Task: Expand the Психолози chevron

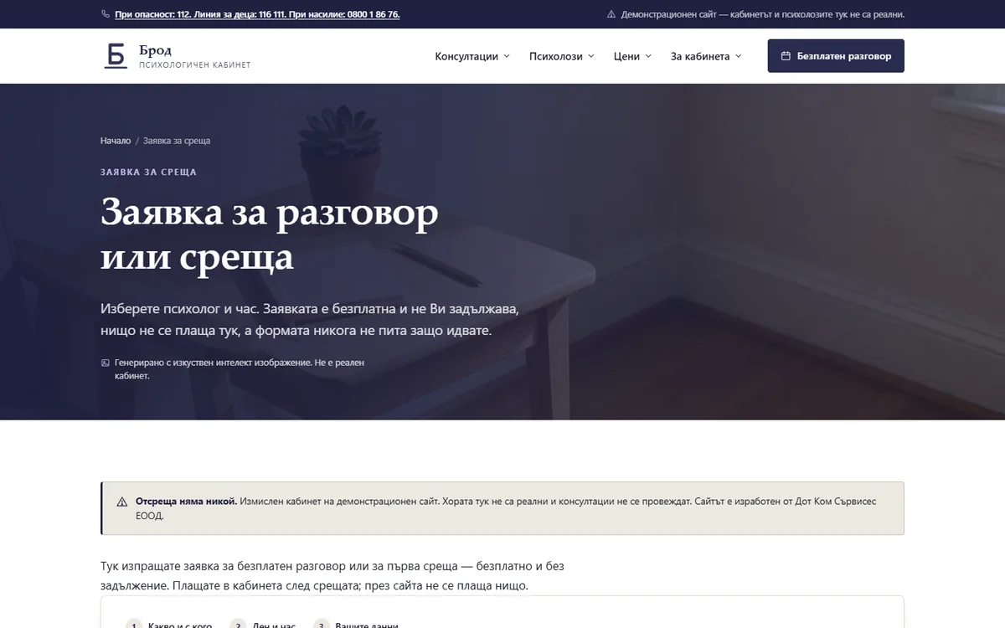Action: point(590,56)
